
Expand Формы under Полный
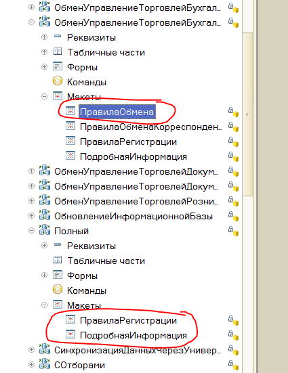click(x=44, y=276)
